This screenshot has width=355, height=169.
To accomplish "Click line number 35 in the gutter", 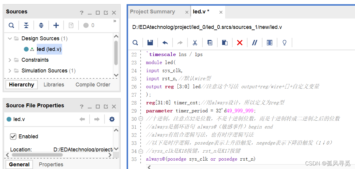I will click(134, 159).
